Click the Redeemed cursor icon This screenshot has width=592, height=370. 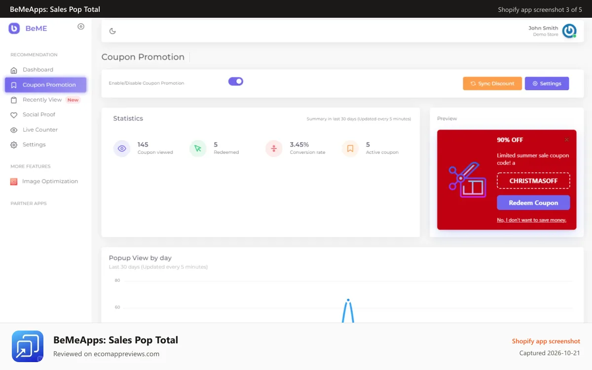[x=198, y=148]
